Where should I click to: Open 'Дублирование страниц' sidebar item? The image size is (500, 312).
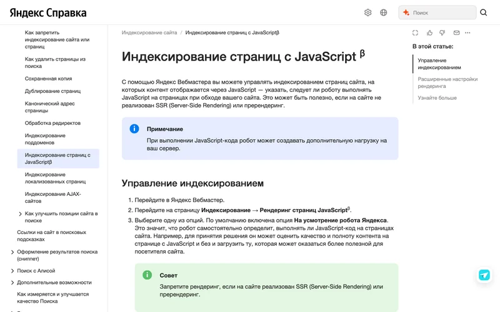[52, 90]
